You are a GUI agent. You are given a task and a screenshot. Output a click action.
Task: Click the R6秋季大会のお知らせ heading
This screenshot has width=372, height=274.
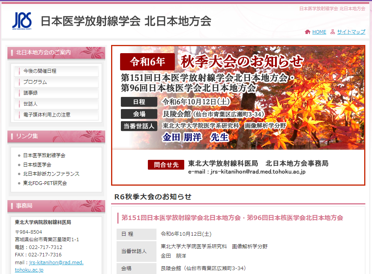click(153, 197)
